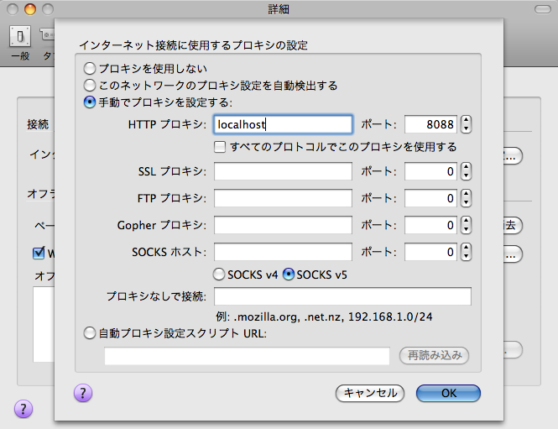Click Gopher proxy port stepper arrows
Screen dimensions: 558x429
coord(466,226)
